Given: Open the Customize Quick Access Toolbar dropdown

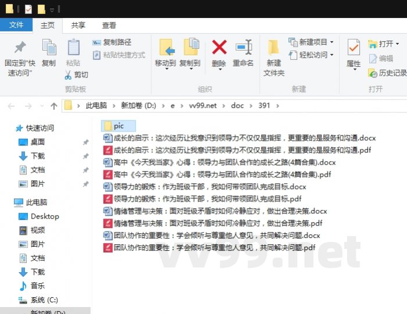Looking at the screenshot, I should pos(52,10).
